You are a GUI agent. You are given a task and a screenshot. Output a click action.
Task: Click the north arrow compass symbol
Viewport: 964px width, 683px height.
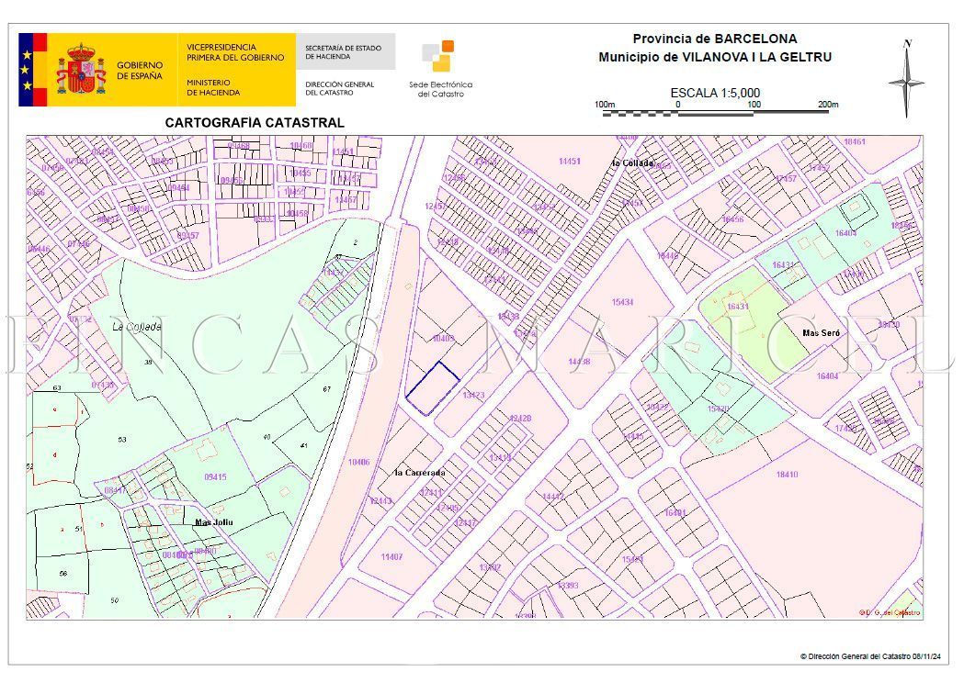[x=906, y=79]
